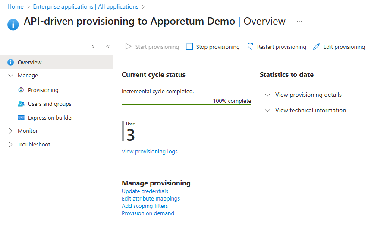
Task: Go to Home breadcrumb
Action: (x=16, y=6)
